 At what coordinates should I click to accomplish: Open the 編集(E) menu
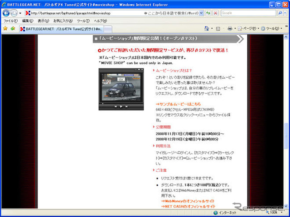pos(28,21)
